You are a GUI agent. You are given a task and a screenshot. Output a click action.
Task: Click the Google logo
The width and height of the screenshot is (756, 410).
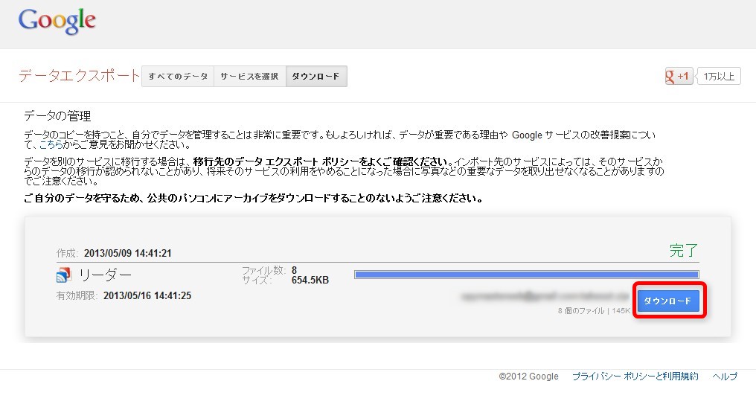pyautogui.click(x=57, y=22)
